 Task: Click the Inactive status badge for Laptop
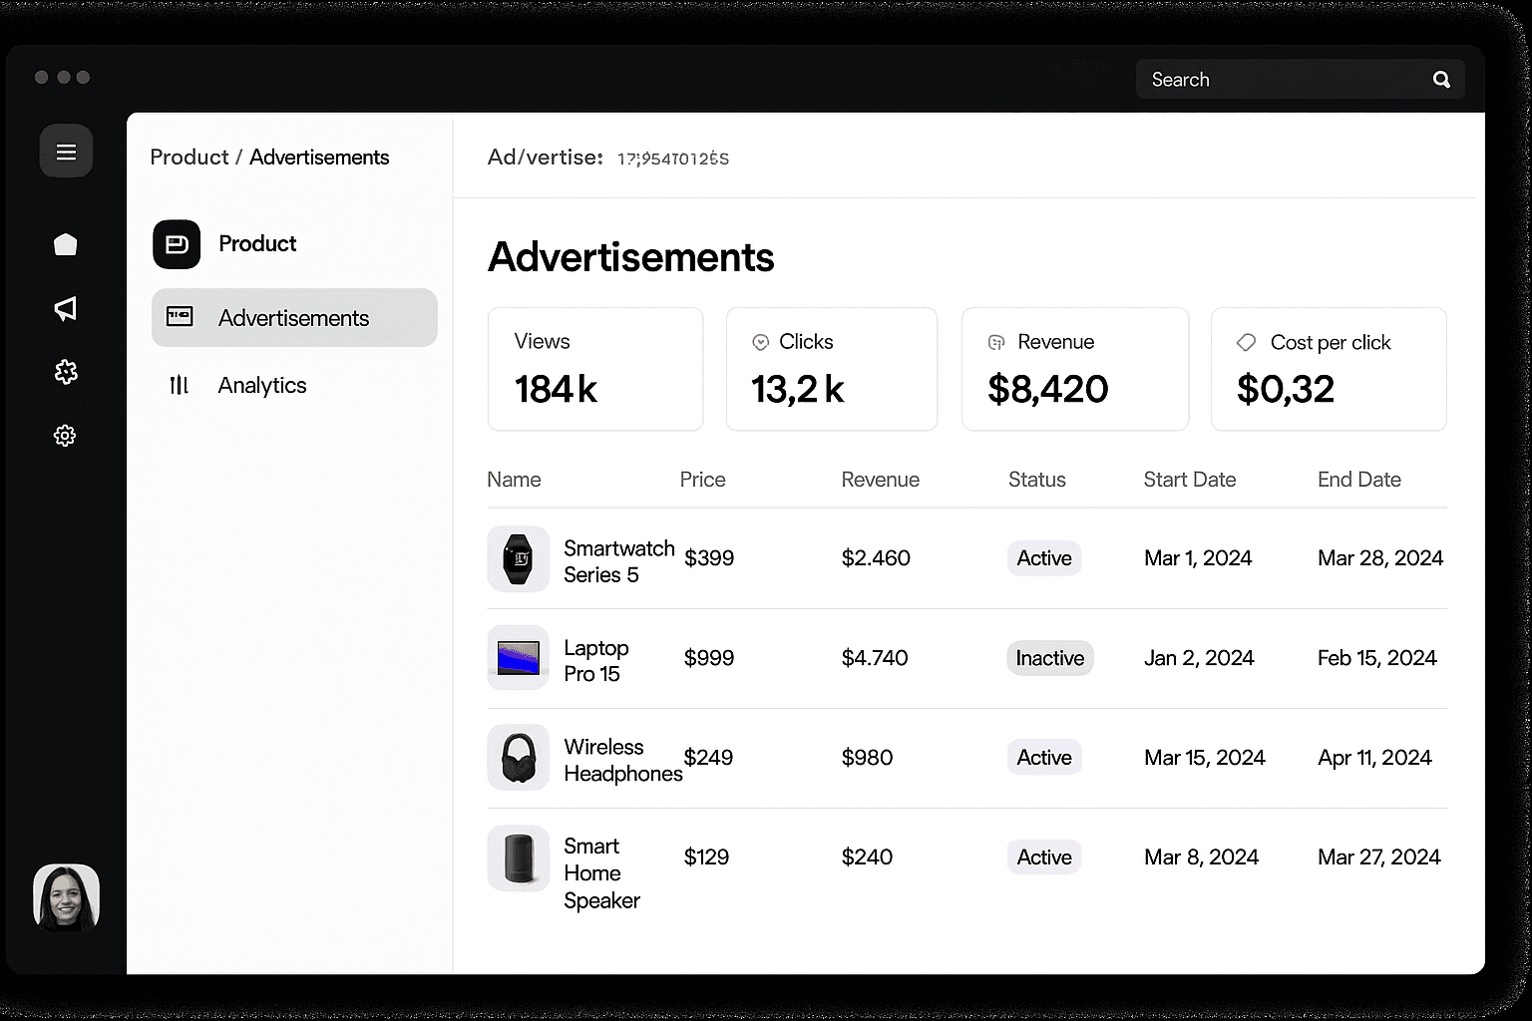[1050, 658]
